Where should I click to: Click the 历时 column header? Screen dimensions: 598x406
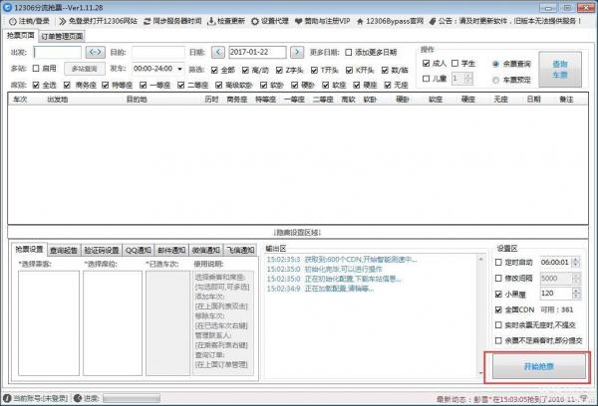(211, 100)
